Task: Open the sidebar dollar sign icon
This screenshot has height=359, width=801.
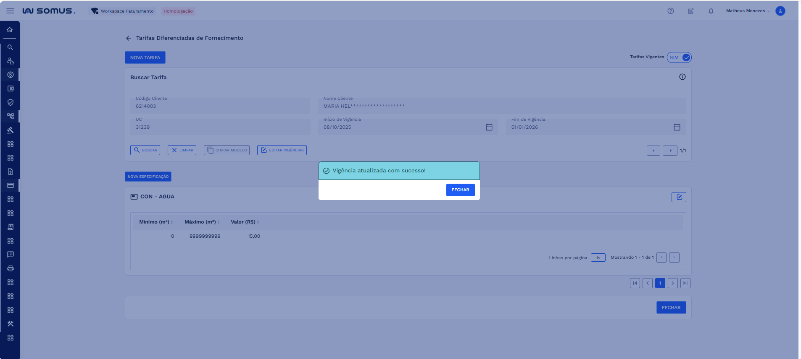Action: point(11,75)
